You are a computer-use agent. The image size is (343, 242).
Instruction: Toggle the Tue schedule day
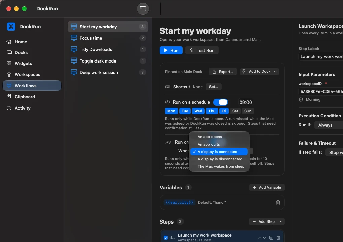(x=185, y=111)
